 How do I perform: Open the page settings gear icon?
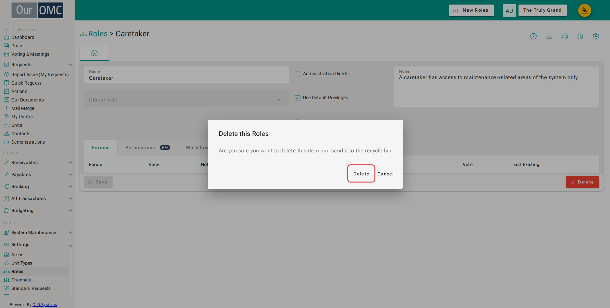point(596,36)
